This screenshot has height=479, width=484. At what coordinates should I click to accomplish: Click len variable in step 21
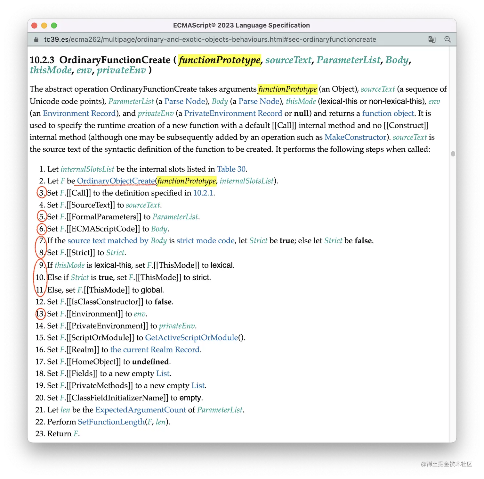click(65, 410)
